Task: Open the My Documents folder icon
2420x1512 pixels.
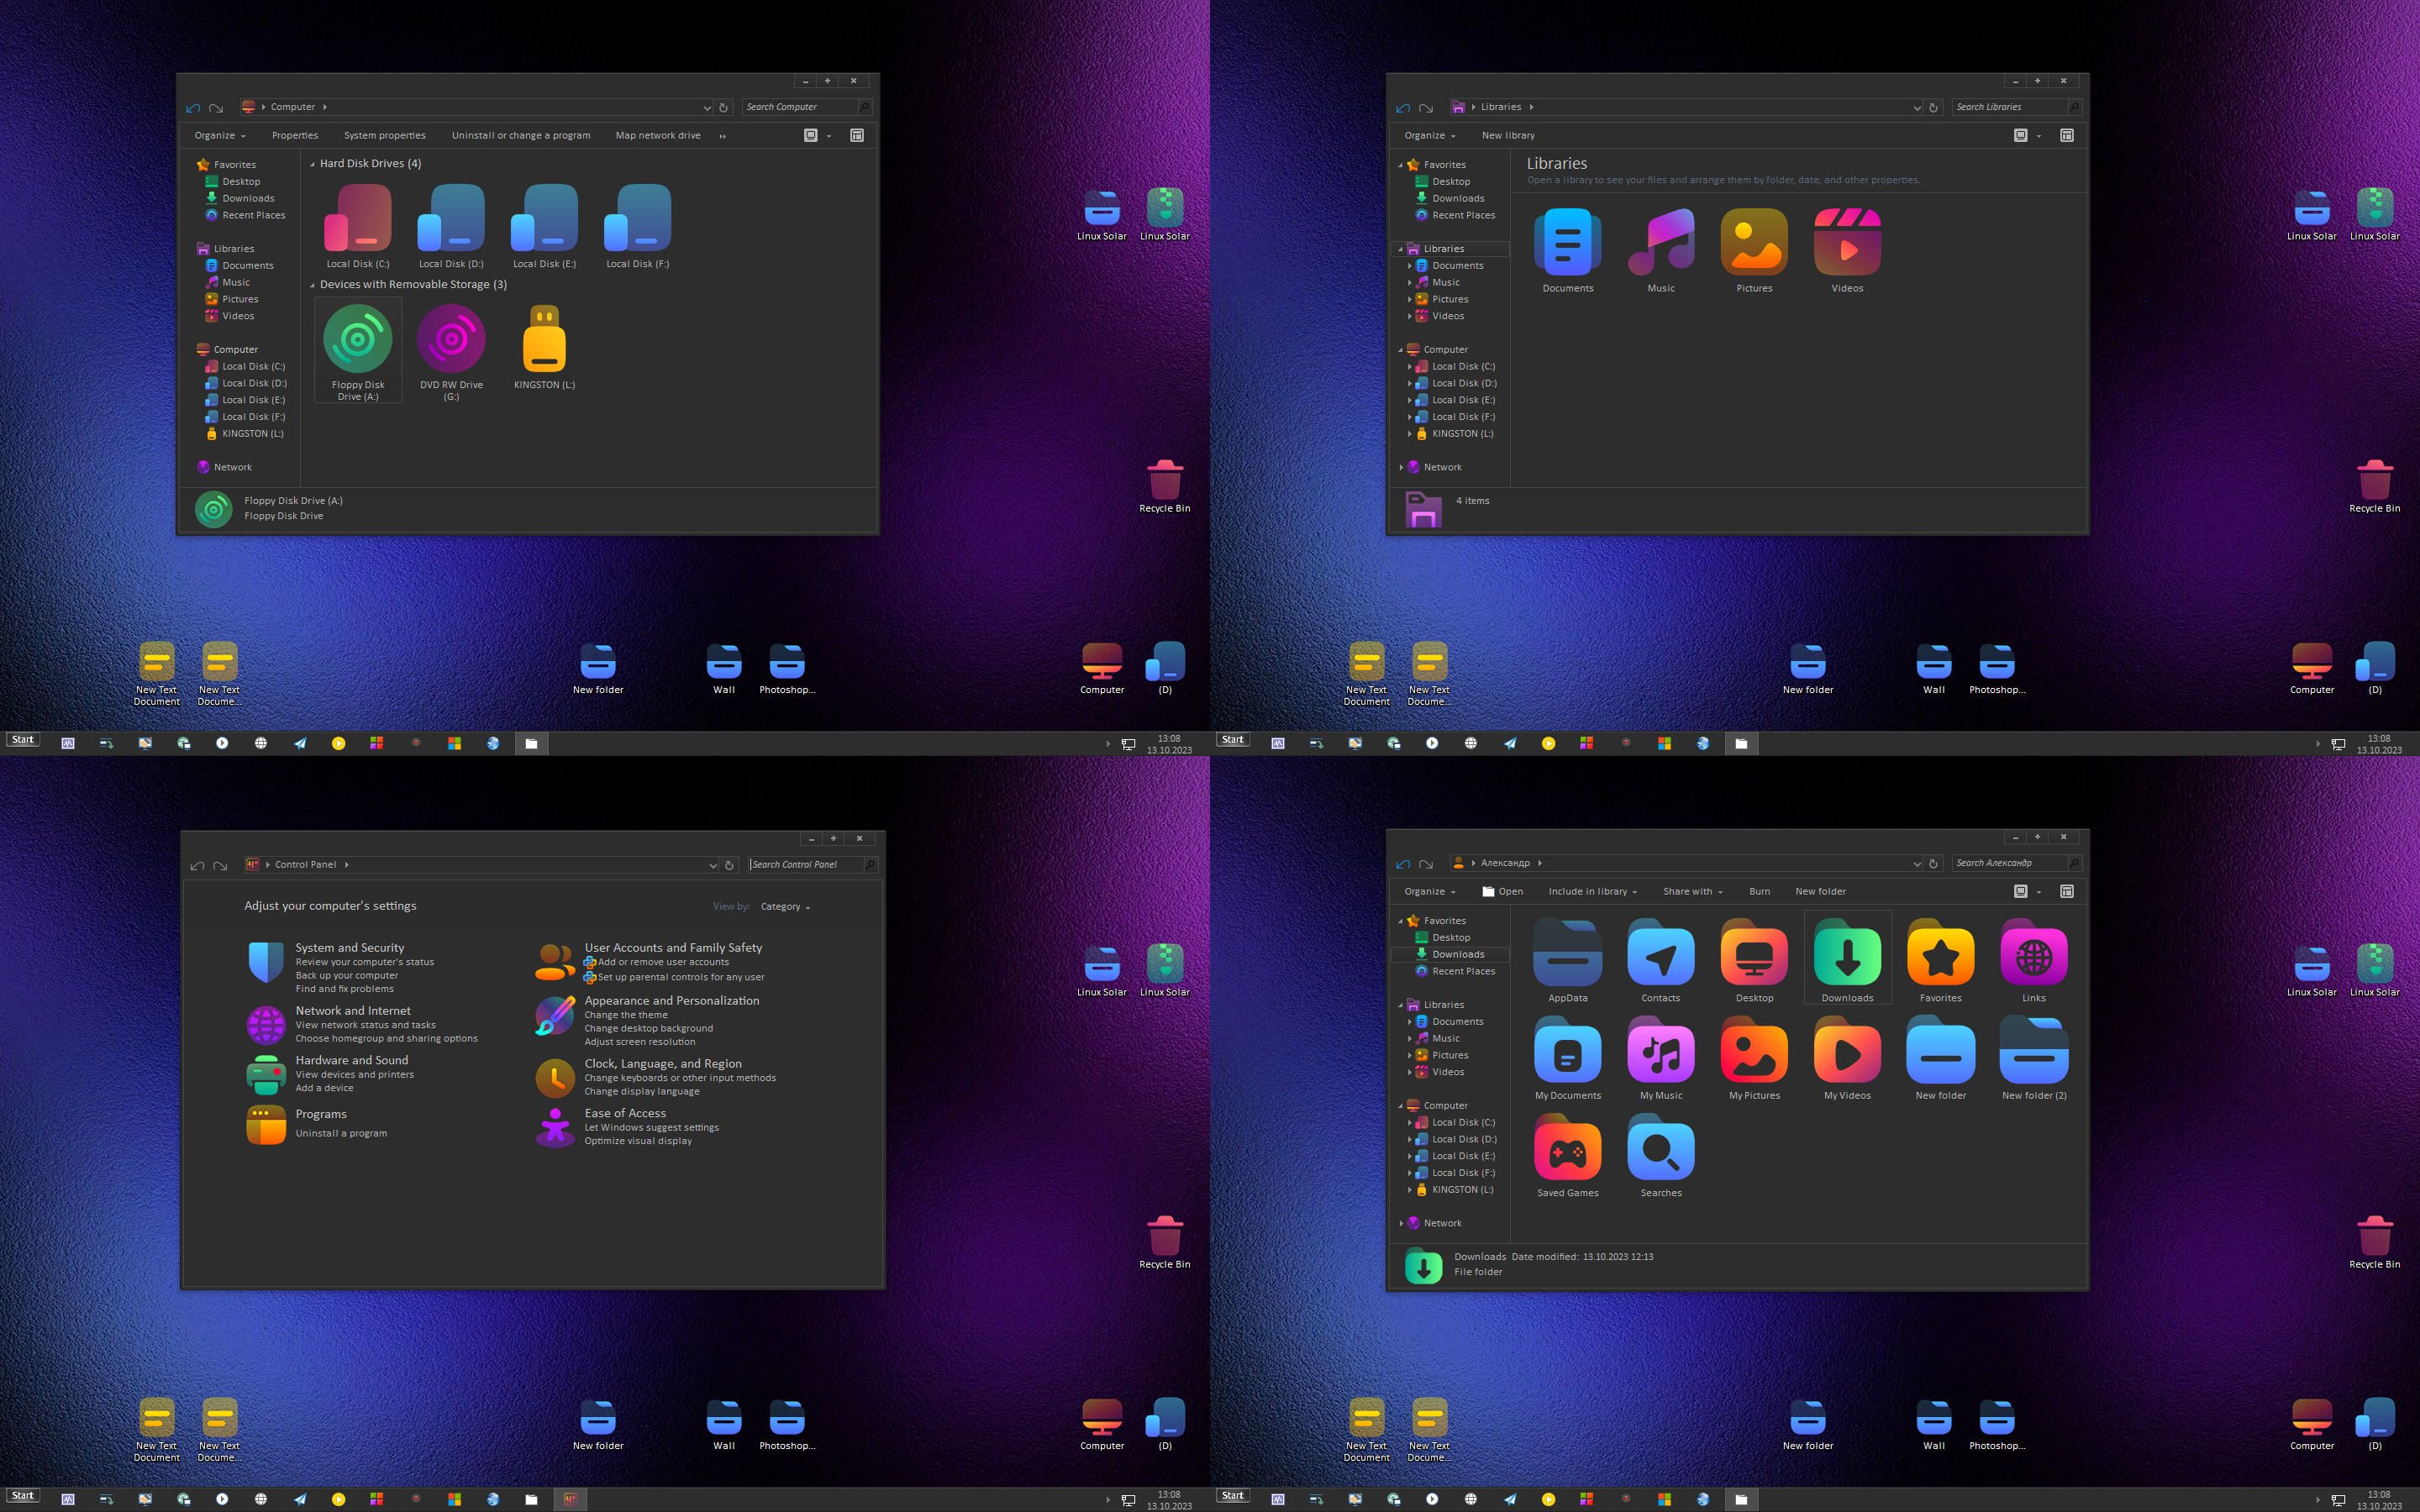Action: click(x=1567, y=1050)
